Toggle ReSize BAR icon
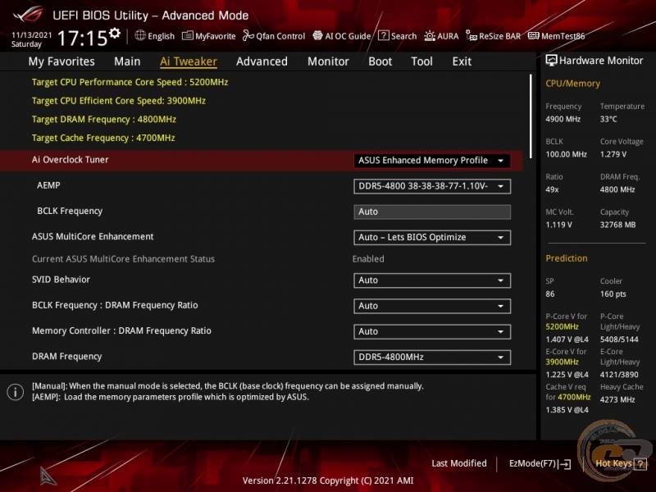This screenshot has height=492, width=656. [x=471, y=36]
